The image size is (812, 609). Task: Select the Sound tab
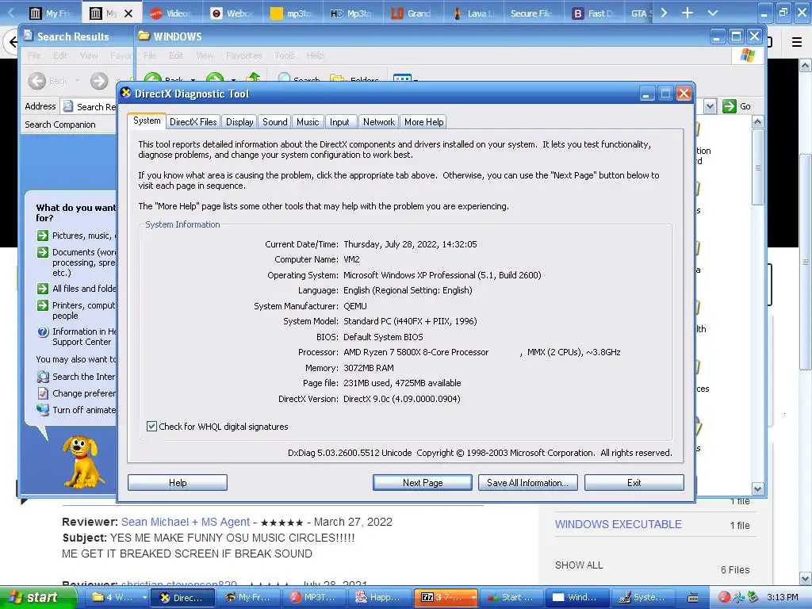(274, 121)
